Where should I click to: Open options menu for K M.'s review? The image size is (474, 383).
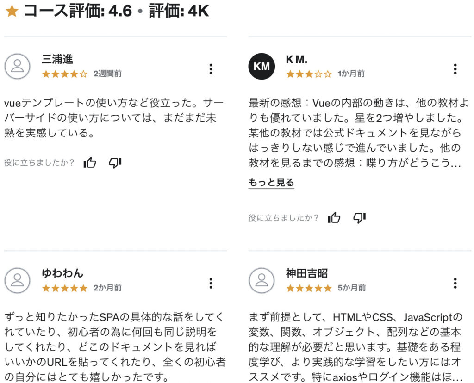pos(455,69)
